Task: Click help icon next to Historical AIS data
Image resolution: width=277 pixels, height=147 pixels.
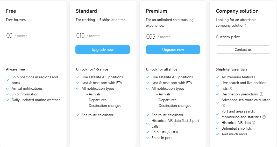Action: point(253,123)
